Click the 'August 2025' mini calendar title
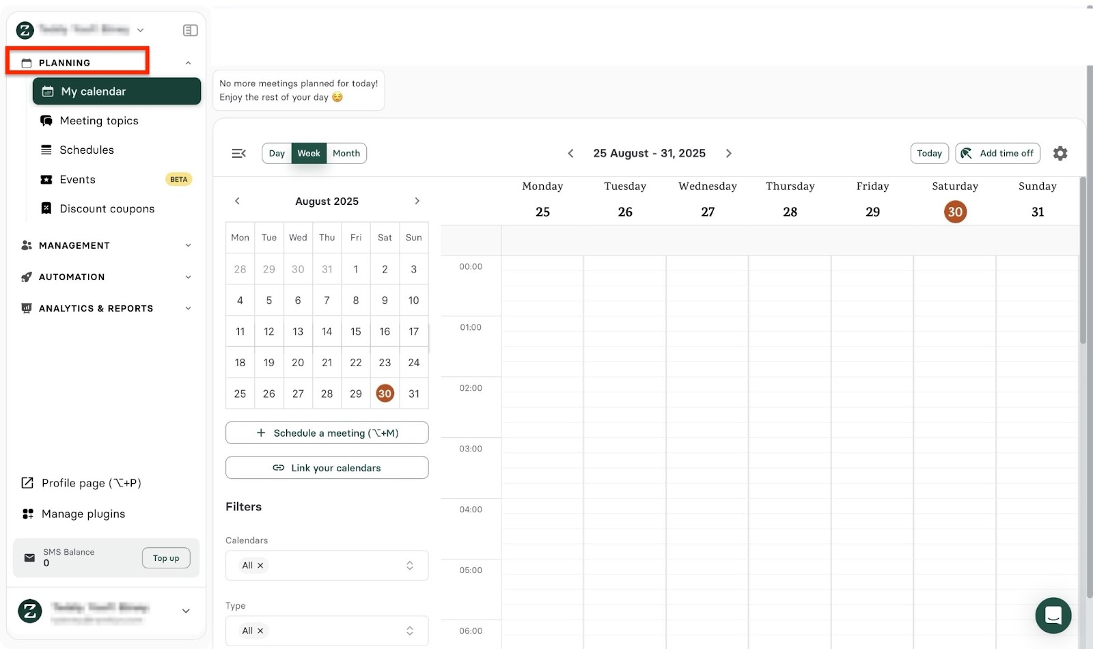 pyautogui.click(x=327, y=202)
